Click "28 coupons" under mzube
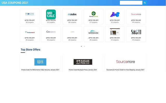Screen dimensions: 166x103 (72, 22)
